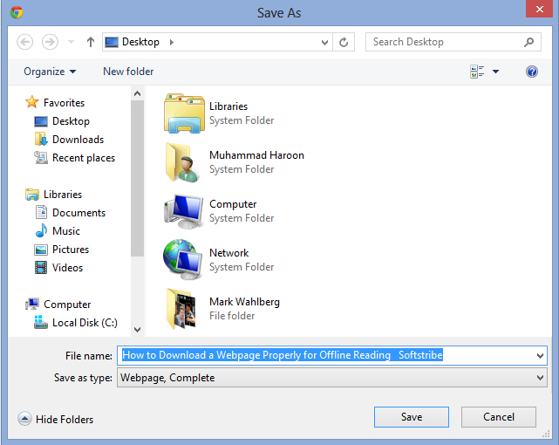Select Computer in navigation pane
This screenshot has height=445, width=559.
pos(58,305)
